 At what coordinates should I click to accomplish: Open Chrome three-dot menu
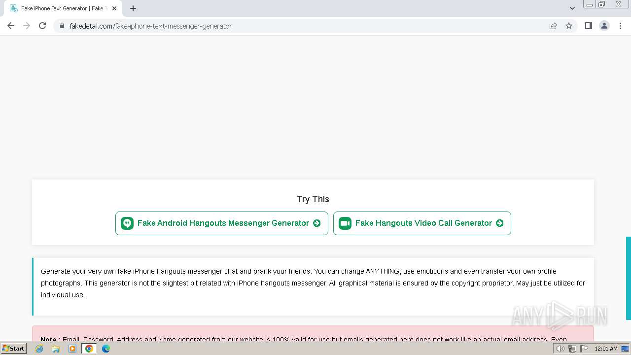coord(620,26)
